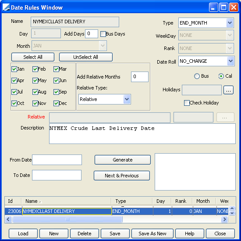Click scroll-up arrow beside table row

click(x=232, y=209)
